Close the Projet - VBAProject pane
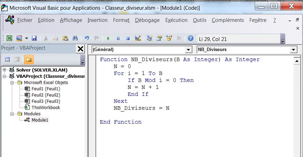The width and height of the screenshot is (303, 157). (x=80, y=49)
